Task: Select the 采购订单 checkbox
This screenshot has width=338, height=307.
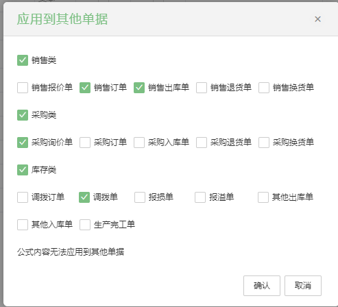Action: (x=85, y=143)
